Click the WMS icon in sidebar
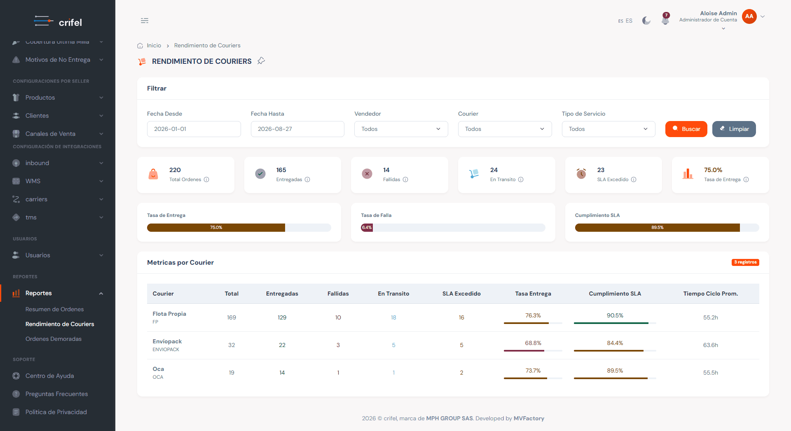This screenshot has height=431, width=791. coord(16,181)
